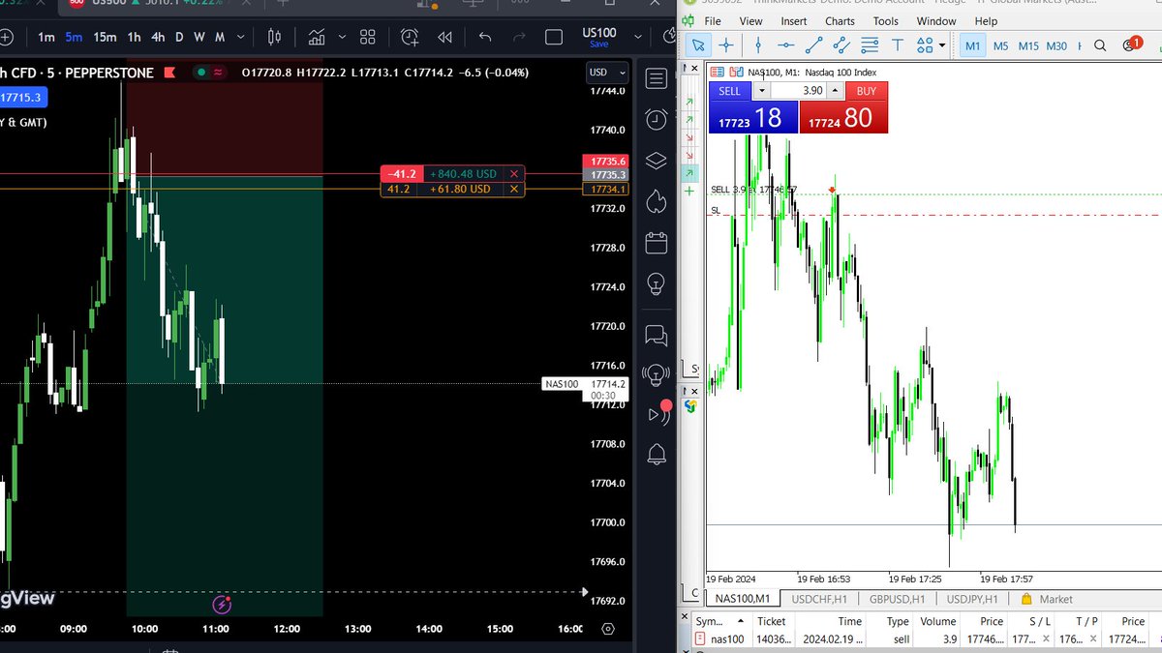Open the candlestick chart style icon
Screen dimensions: 1162x653
274,38
